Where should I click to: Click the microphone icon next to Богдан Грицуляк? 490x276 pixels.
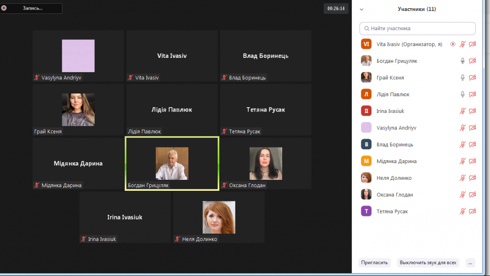click(462, 61)
